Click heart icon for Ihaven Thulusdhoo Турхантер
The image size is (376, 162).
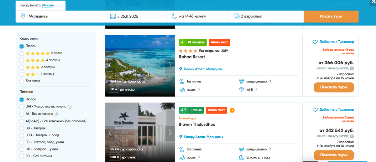(x=315, y=110)
